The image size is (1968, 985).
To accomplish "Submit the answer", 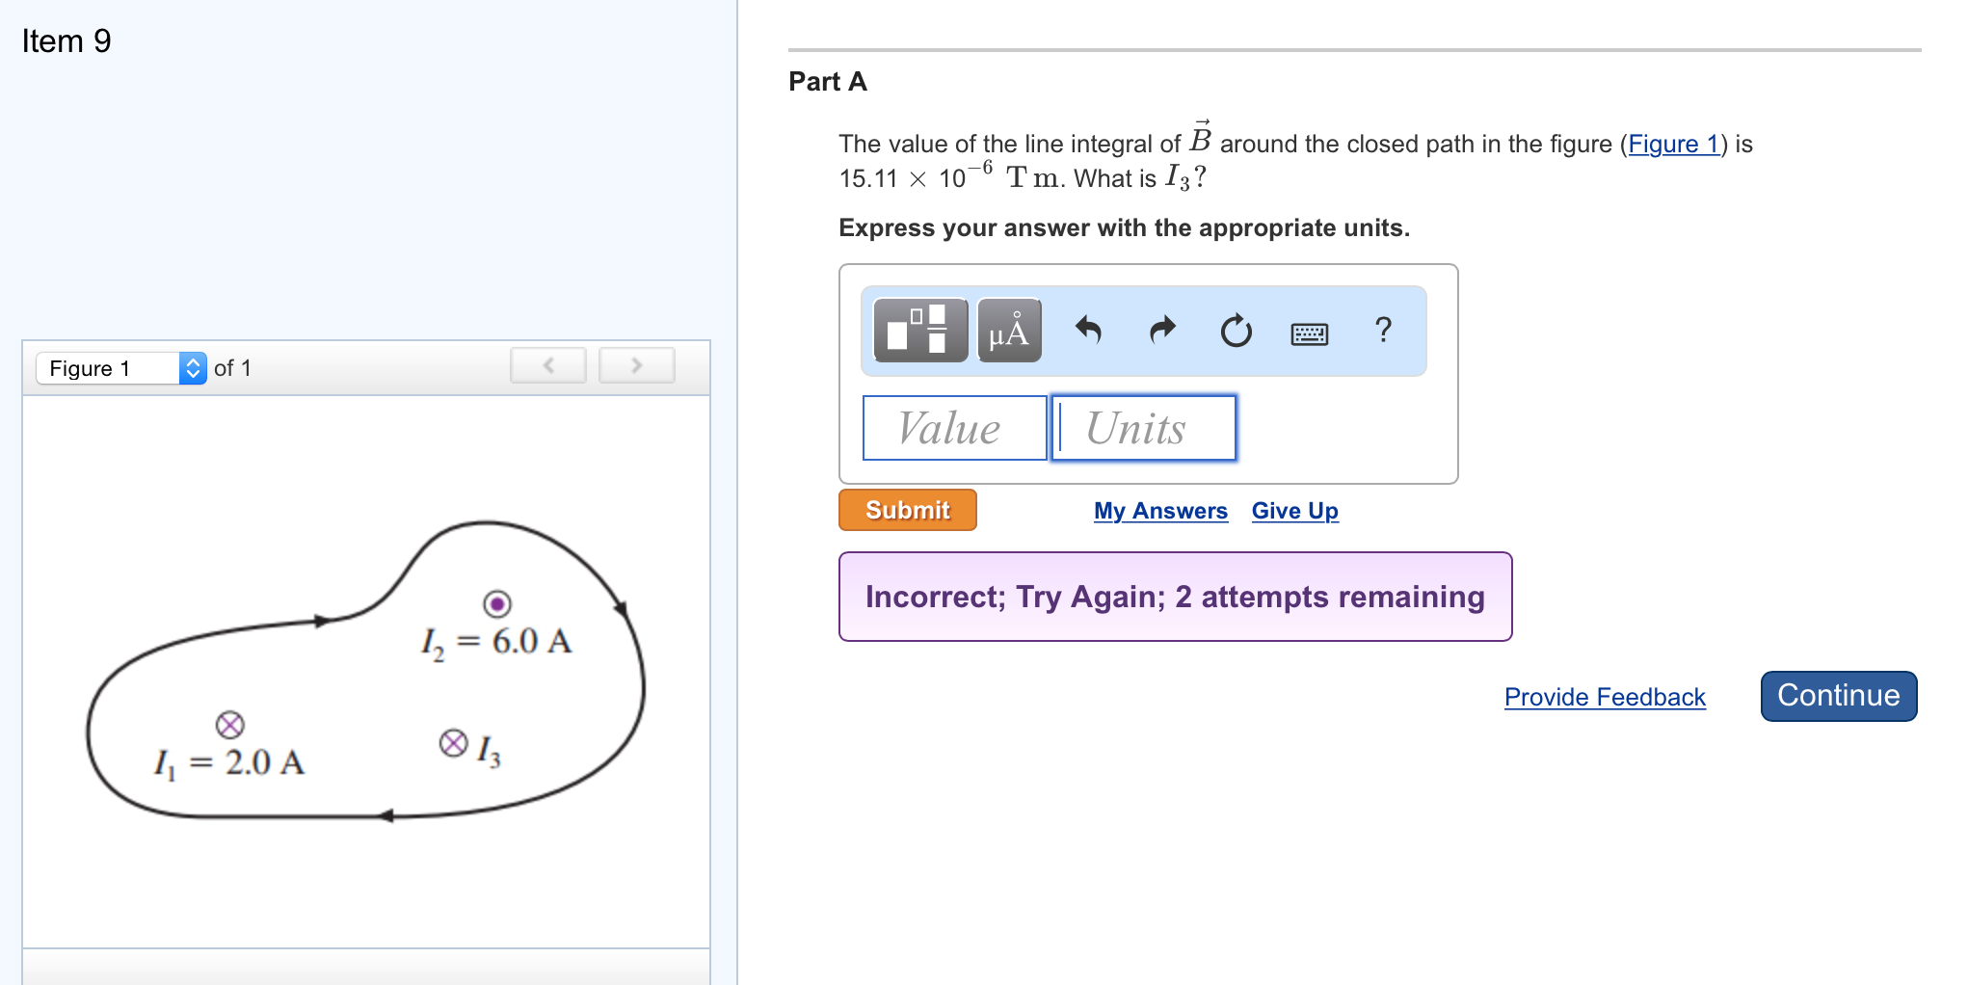I will pyautogui.click(x=907, y=510).
